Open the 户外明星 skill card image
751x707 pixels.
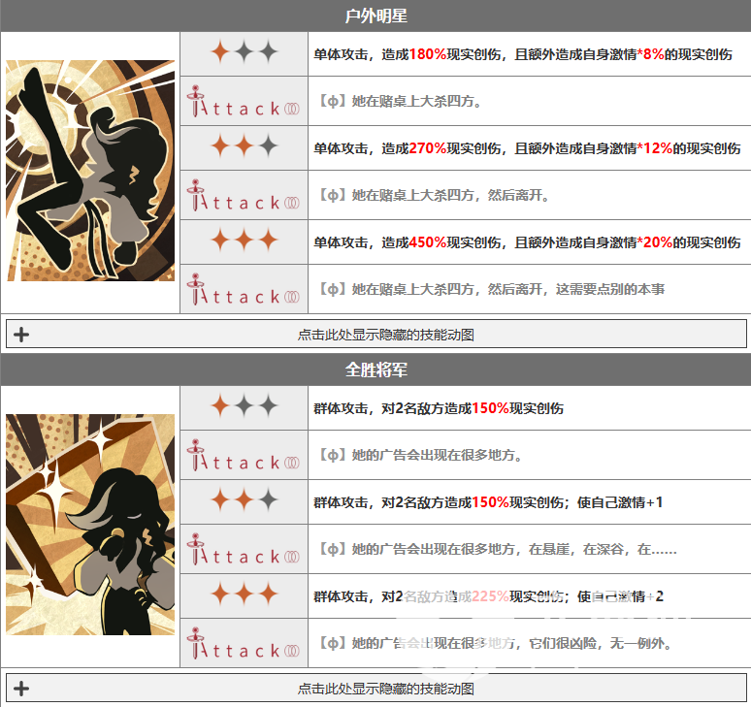[90, 172]
